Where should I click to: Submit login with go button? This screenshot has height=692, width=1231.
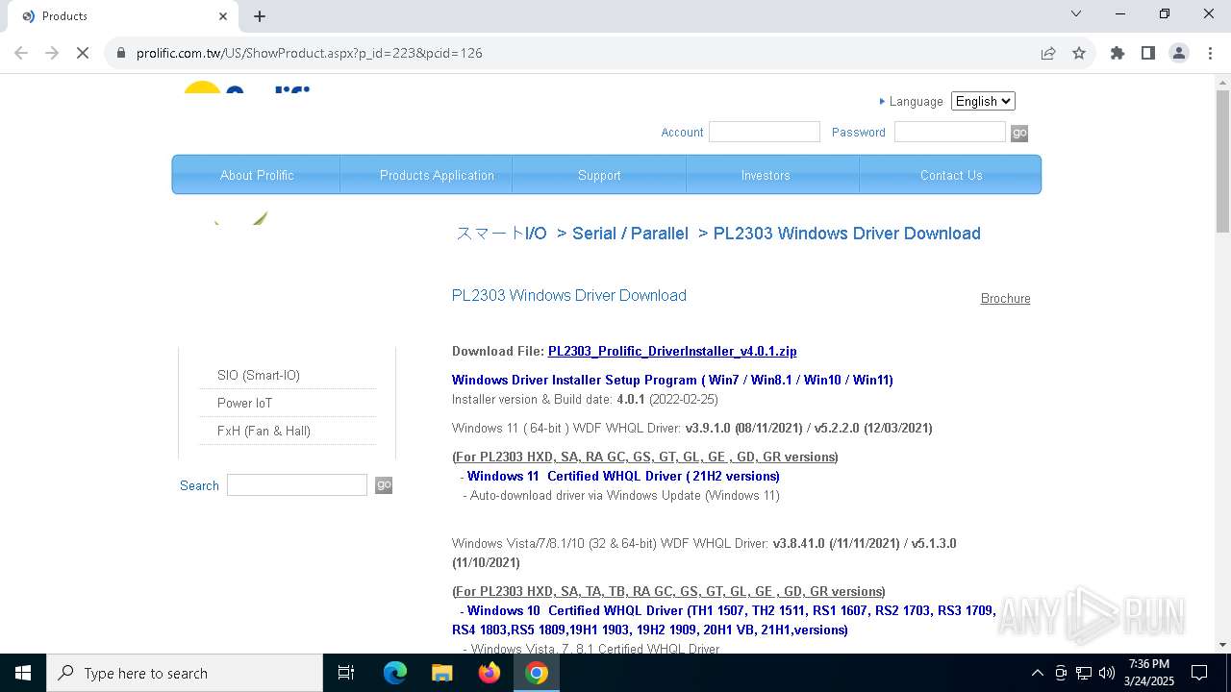click(1019, 133)
